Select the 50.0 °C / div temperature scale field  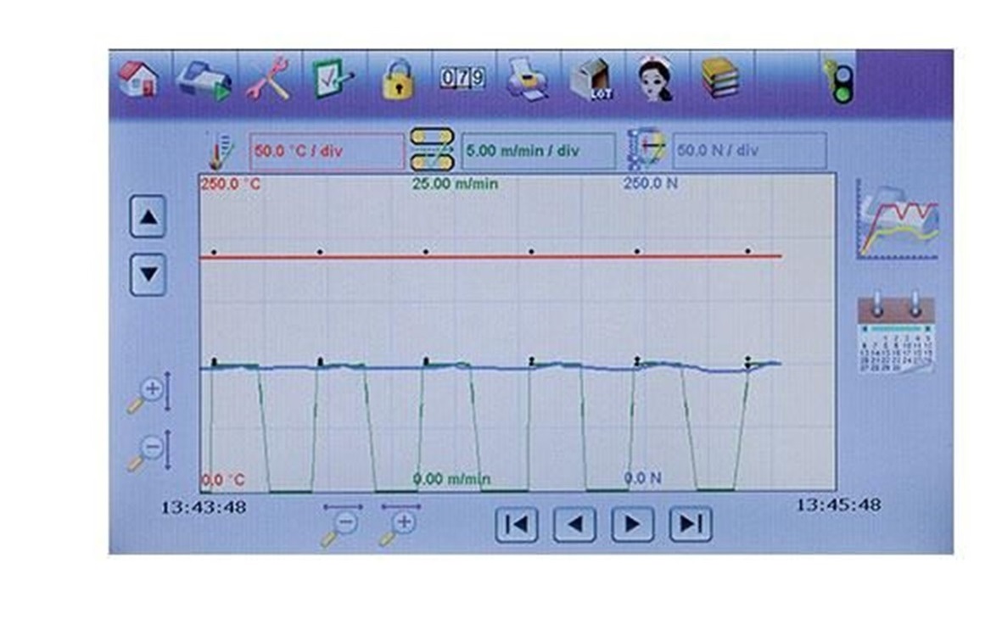327,152
